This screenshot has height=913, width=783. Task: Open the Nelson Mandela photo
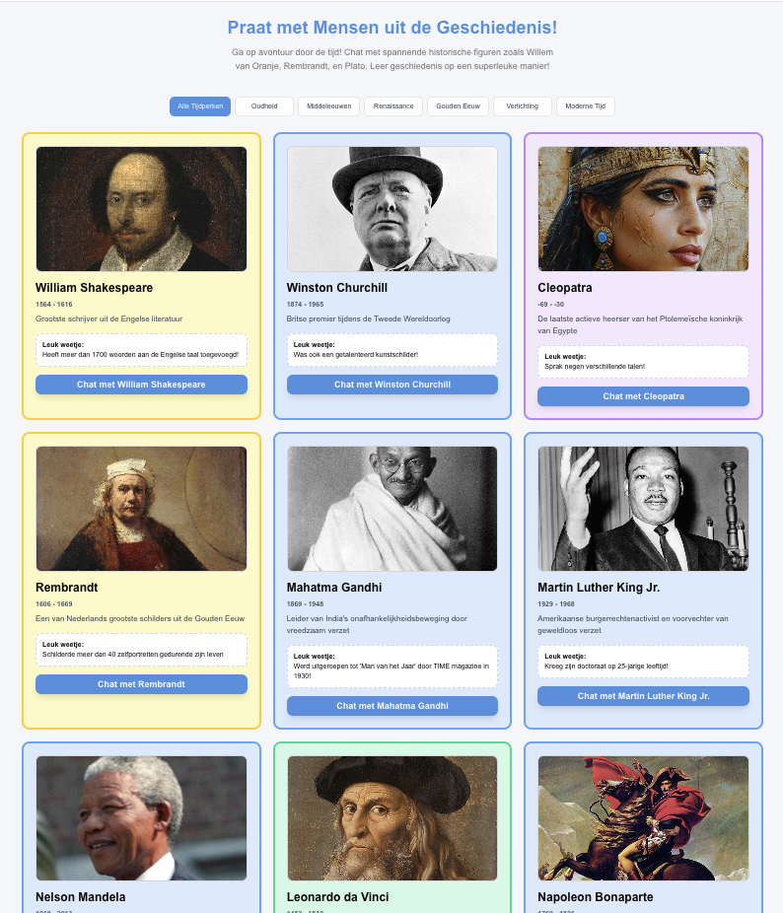(141, 818)
